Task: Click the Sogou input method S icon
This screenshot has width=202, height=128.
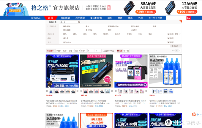Action: pos(194,114)
